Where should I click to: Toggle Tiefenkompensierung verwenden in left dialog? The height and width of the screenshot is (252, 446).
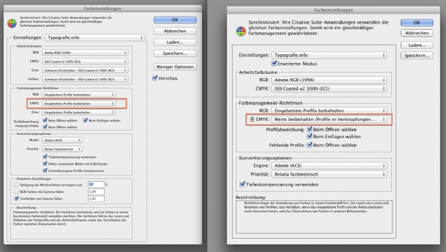coord(45,157)
